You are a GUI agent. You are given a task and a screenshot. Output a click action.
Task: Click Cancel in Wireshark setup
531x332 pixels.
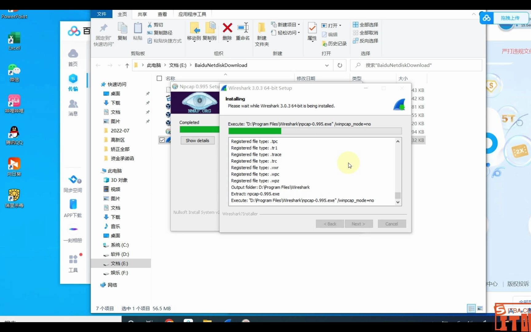392,224
